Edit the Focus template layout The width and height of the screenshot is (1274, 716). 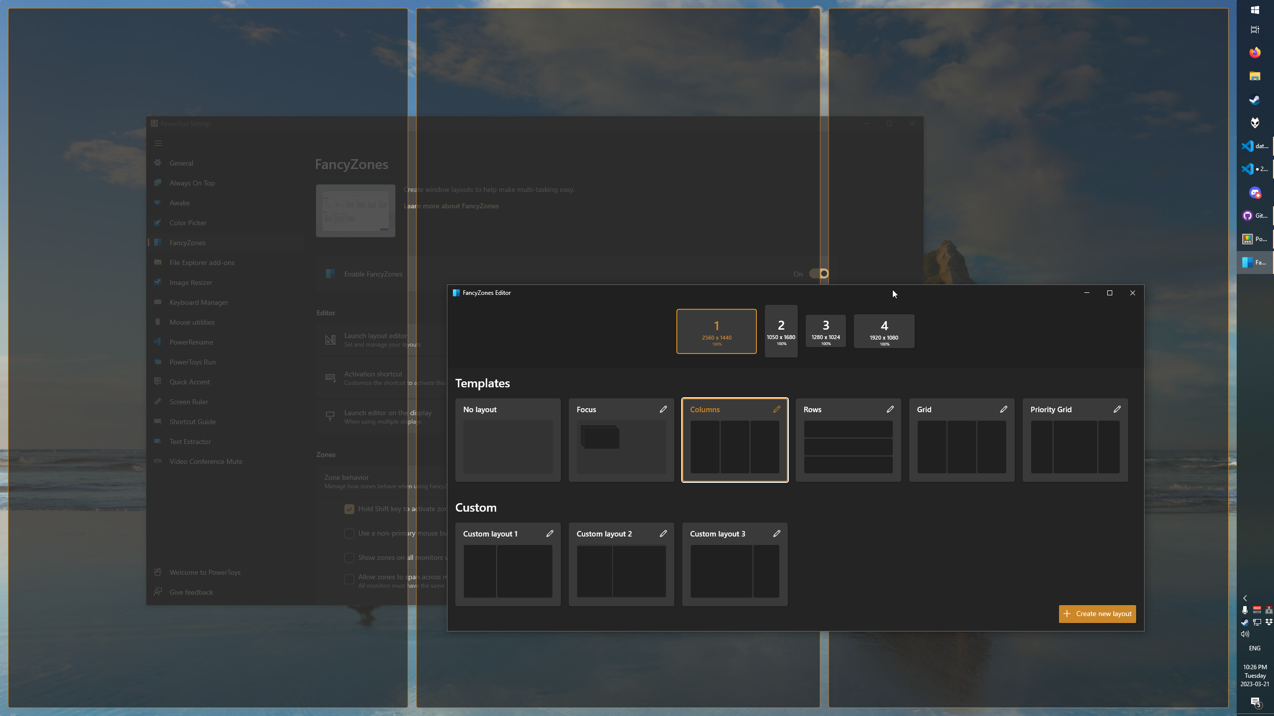pos(663,409)
